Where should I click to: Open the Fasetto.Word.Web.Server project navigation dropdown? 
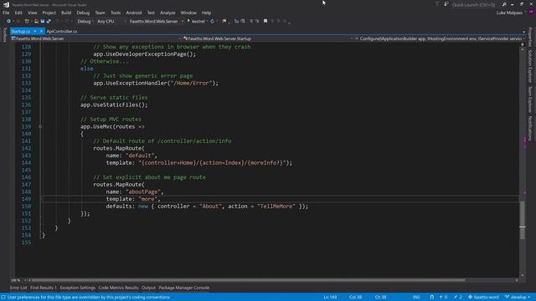pos(95,38)
